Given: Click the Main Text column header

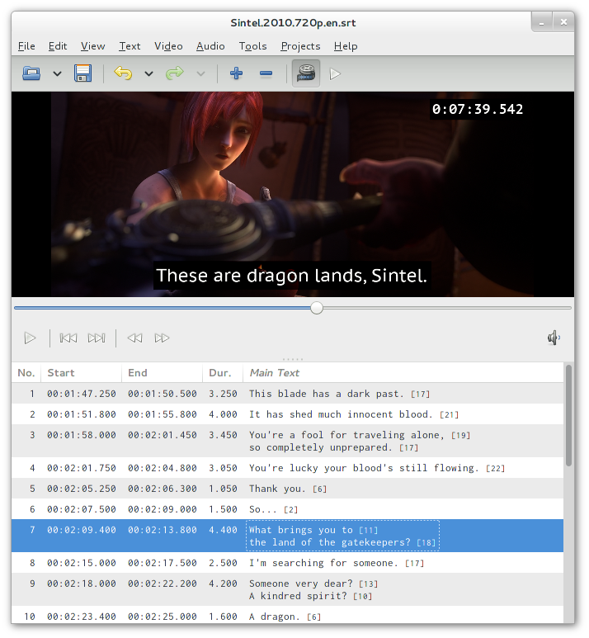Looking at the screenshot, I should [x=403, y=373].
